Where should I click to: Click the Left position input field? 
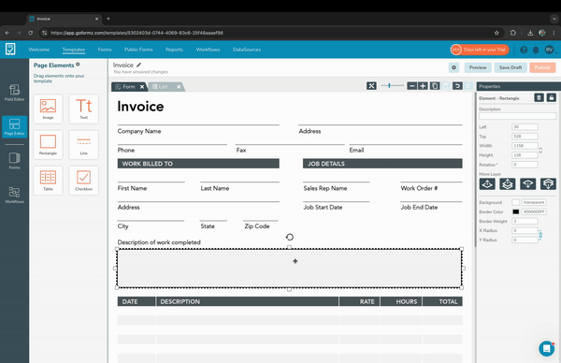coord(525,127)
